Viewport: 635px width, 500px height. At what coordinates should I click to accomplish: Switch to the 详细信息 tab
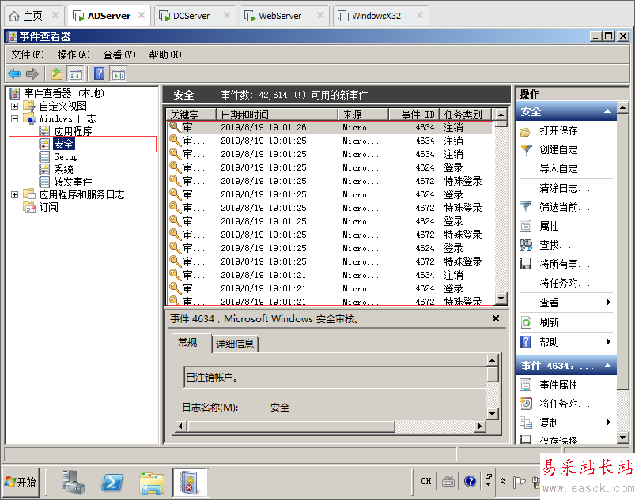(x=235, y=344)
